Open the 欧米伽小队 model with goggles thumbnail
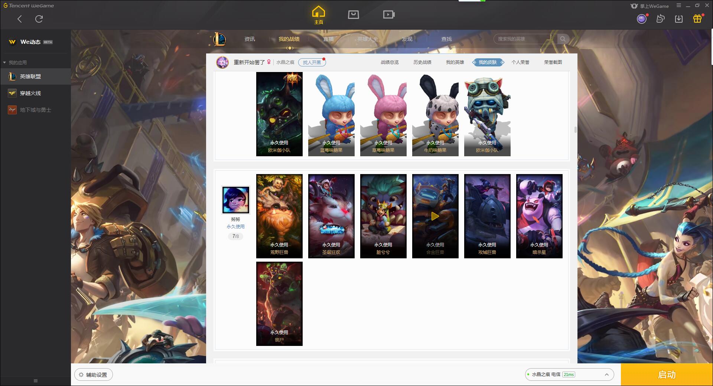Screen dimensions: 713x386 point(487,114)
